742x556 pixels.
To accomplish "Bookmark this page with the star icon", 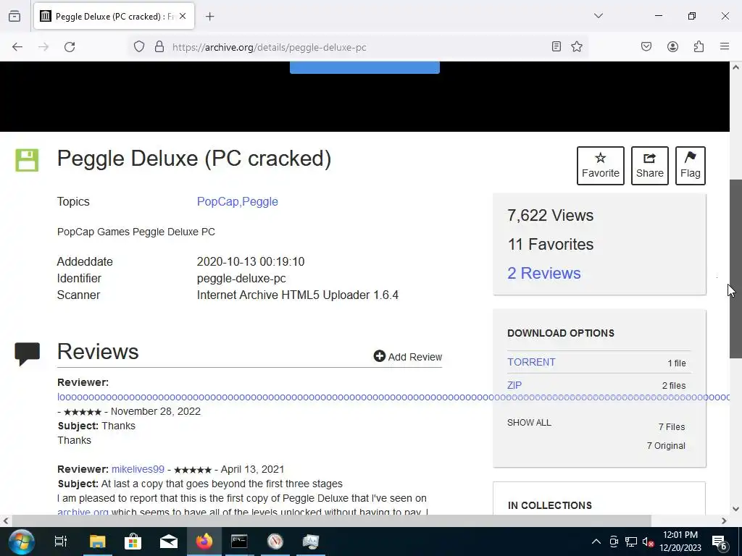I will click(576, 46).
